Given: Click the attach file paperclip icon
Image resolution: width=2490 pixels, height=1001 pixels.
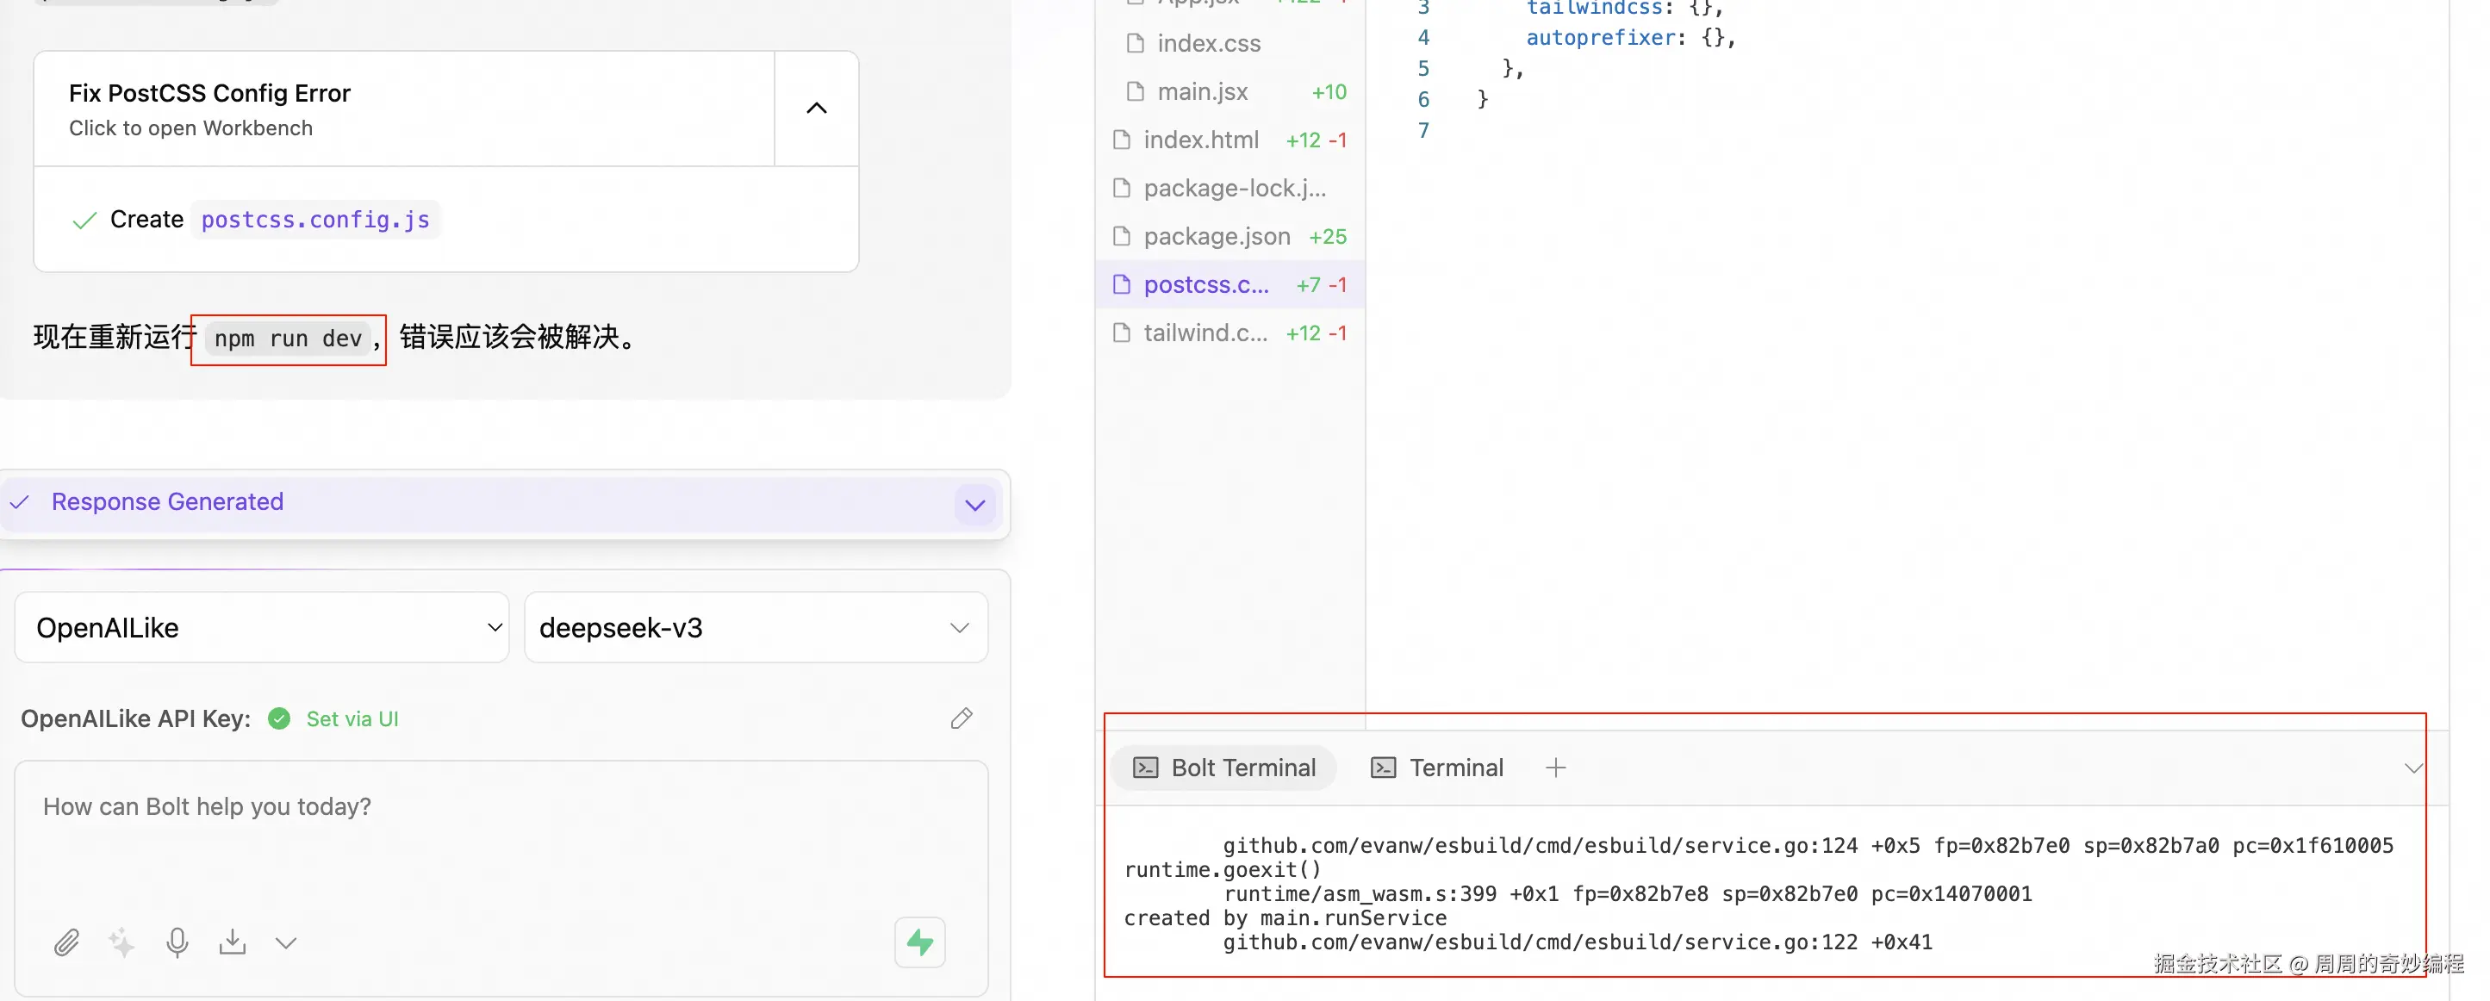Looking at the screenshot, I should [65, 942].
